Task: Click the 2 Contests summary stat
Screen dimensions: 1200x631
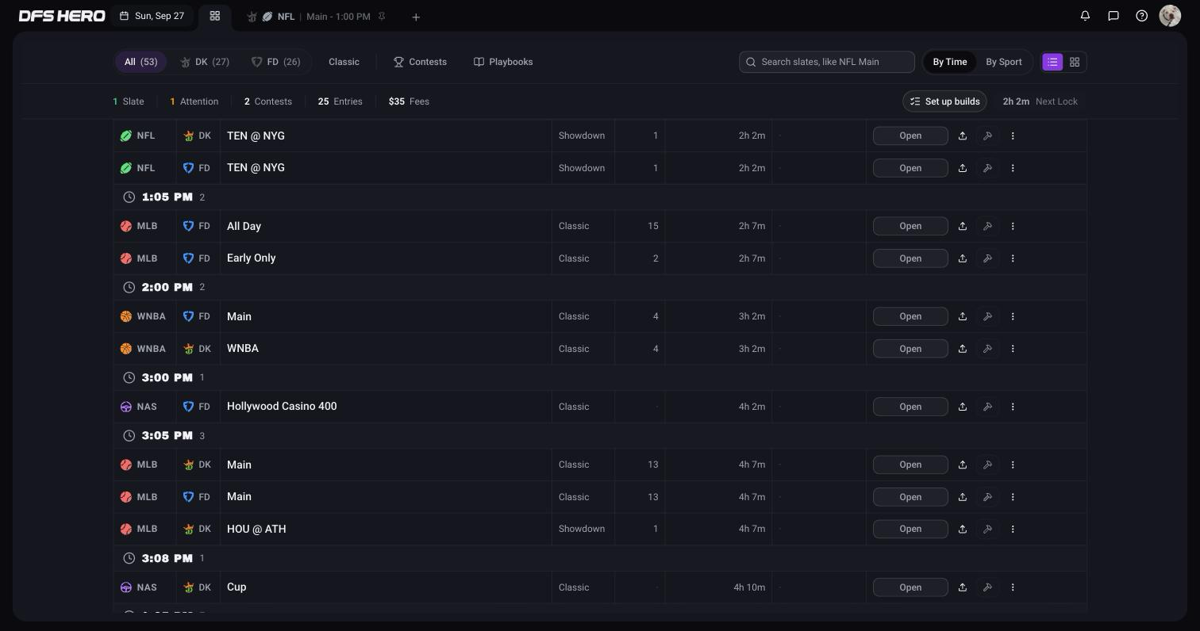Action: click(268, 101)
